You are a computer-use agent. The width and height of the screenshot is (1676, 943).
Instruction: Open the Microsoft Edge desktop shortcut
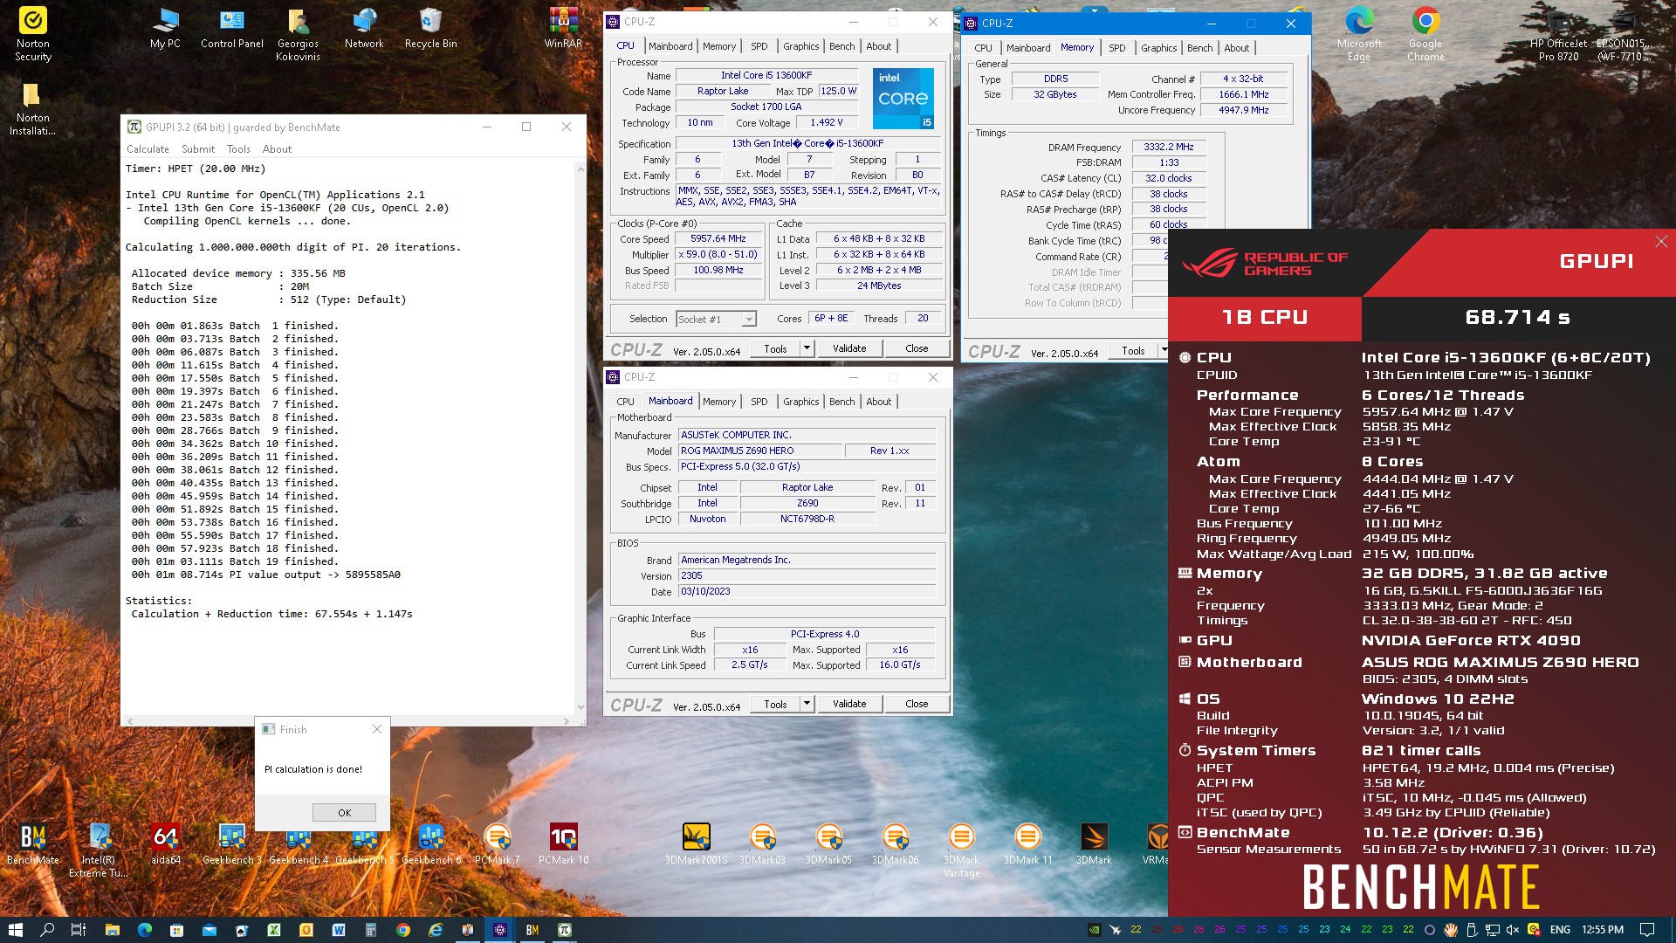(1359, 34)
